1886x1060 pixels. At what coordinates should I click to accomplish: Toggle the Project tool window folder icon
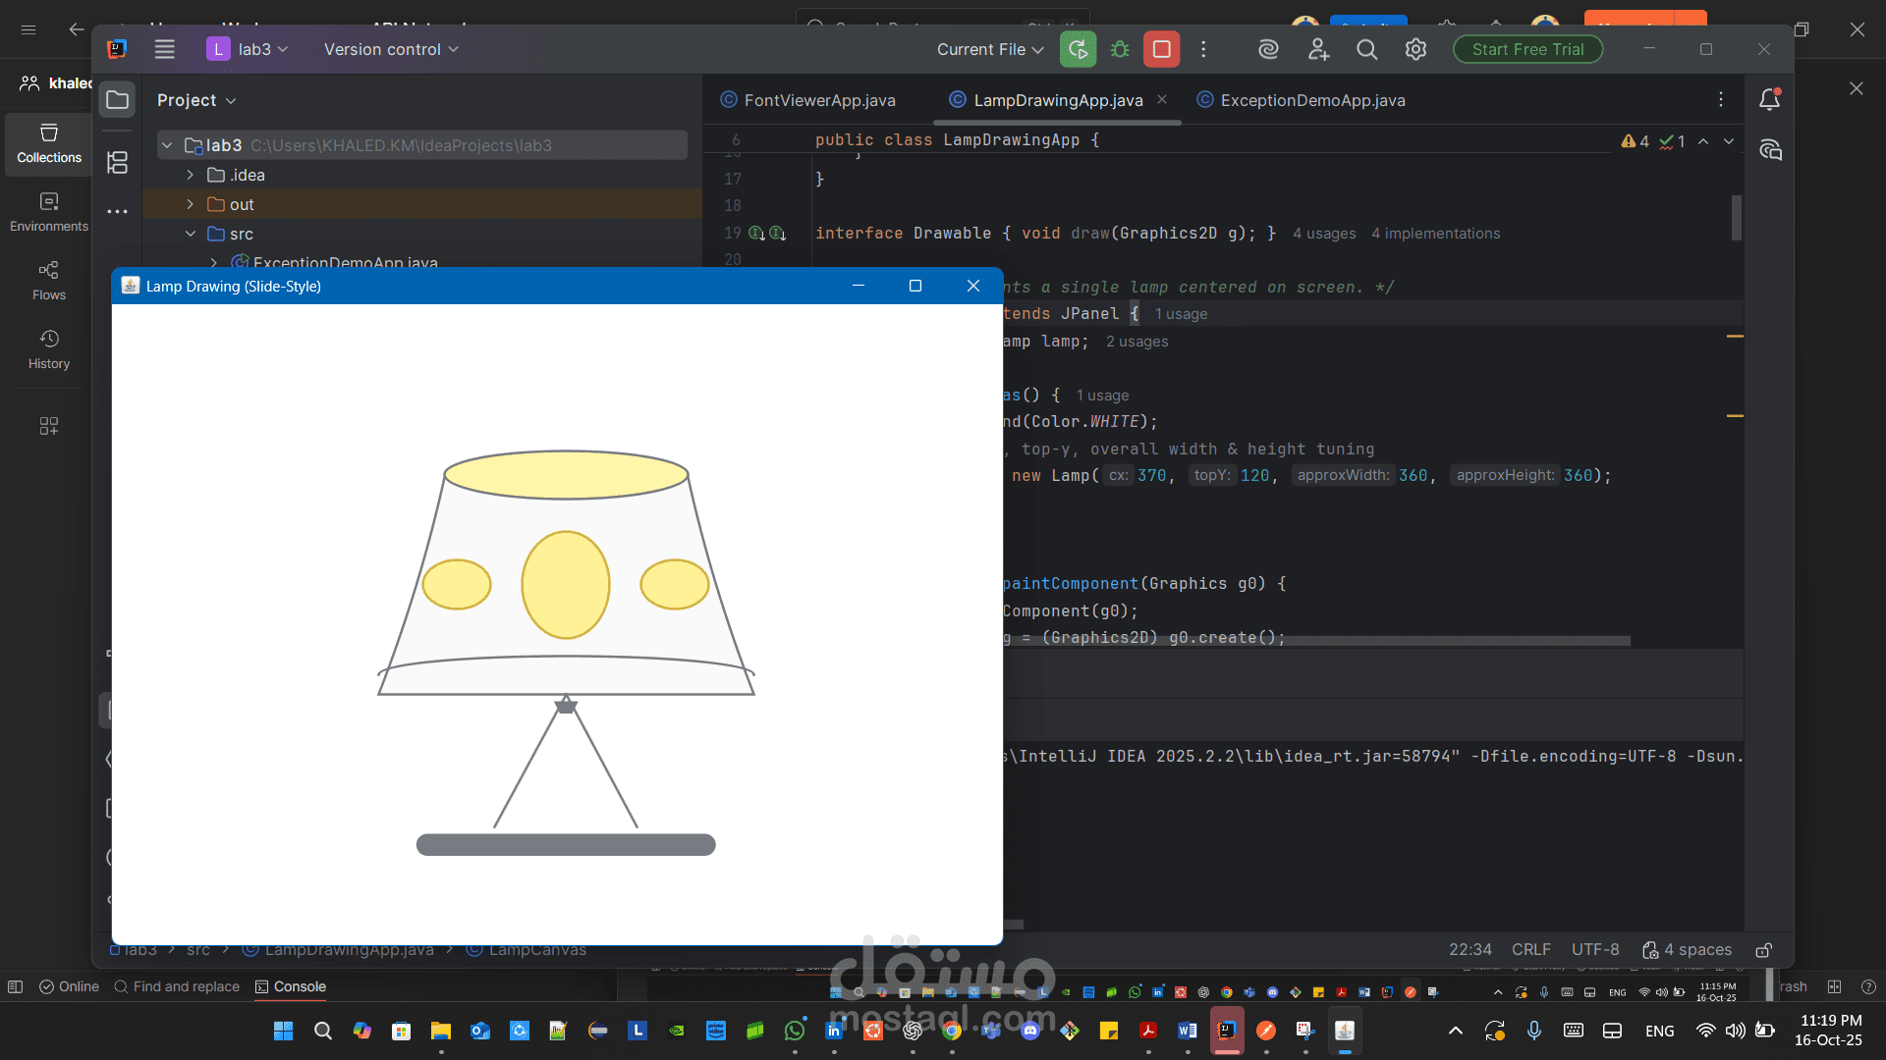[x=117, y=99]
